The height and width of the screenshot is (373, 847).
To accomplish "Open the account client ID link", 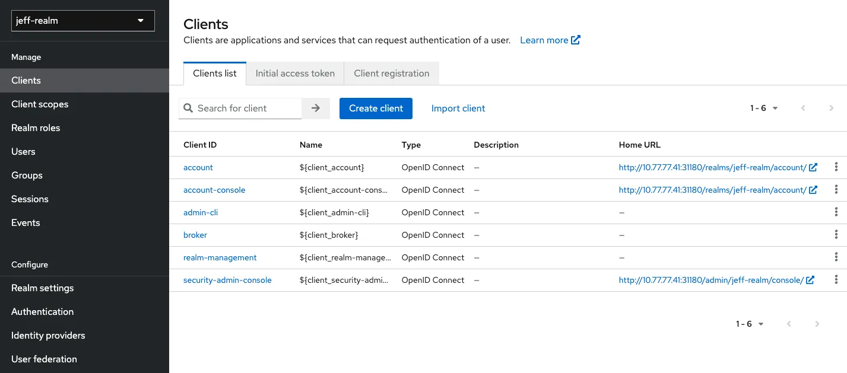I will pos(198,167).
